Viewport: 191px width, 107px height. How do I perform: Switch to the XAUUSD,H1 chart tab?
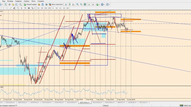[97, 103]
